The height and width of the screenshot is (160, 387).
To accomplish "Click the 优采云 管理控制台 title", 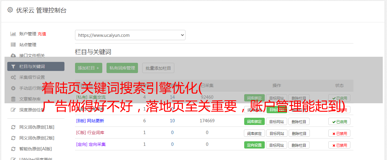I will [x=41, y=10].
